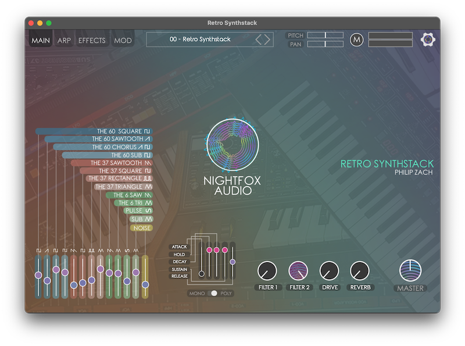Select THE 60 SAWTOOTH oscillator label
The image size is (465, 346).
(x=98, y=139)
